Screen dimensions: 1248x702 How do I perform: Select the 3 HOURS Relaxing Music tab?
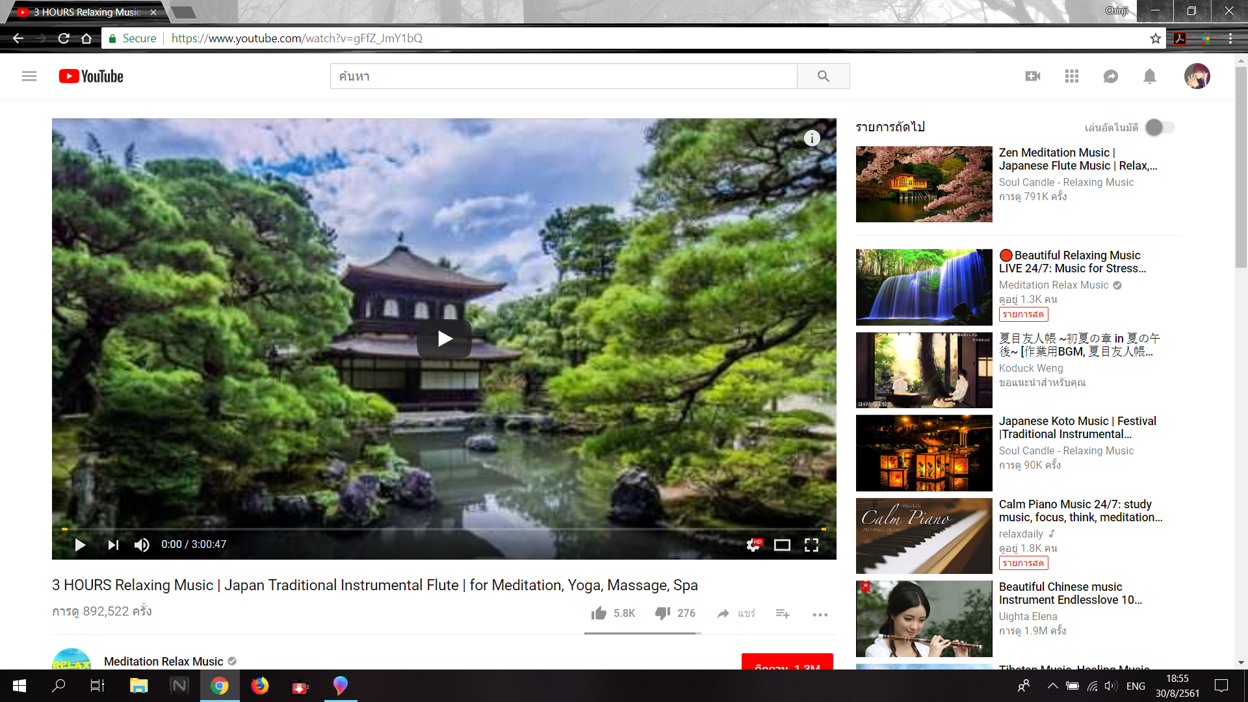tap(88, 12)
